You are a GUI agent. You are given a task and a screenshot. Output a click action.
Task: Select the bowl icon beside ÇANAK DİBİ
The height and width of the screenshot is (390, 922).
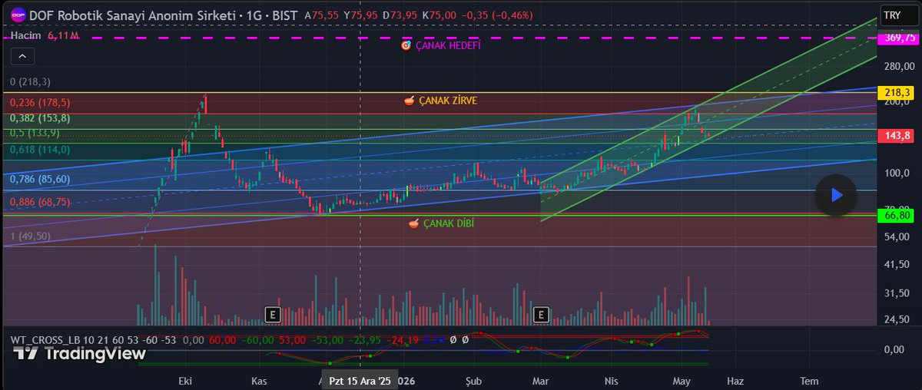point(414,223)
